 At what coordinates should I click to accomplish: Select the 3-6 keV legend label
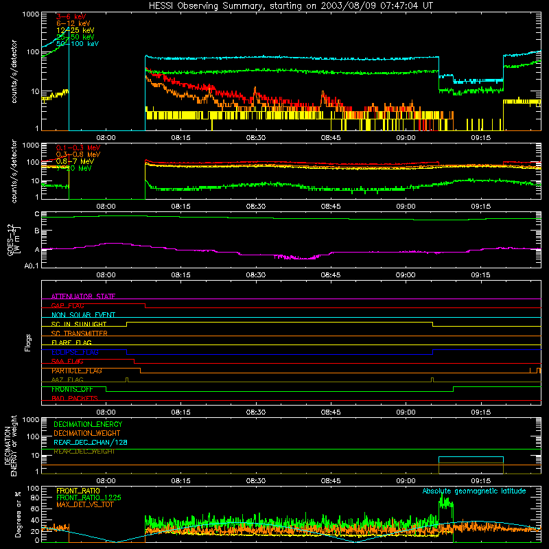pyautogui.click(x=71, y=16)
